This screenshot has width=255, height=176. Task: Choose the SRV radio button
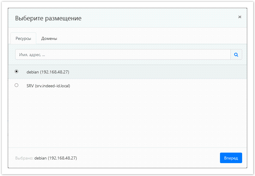point(16,85)
